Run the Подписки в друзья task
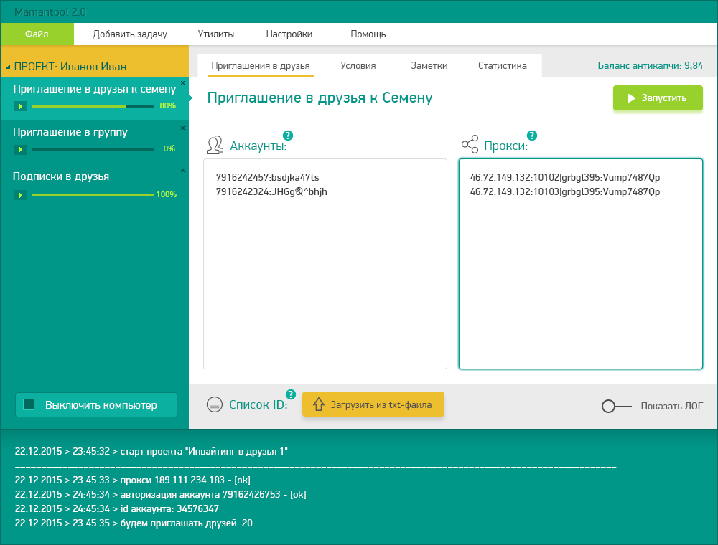Image resolution: width=718 pixels, height=545 pixels. [x=20, y=195]
